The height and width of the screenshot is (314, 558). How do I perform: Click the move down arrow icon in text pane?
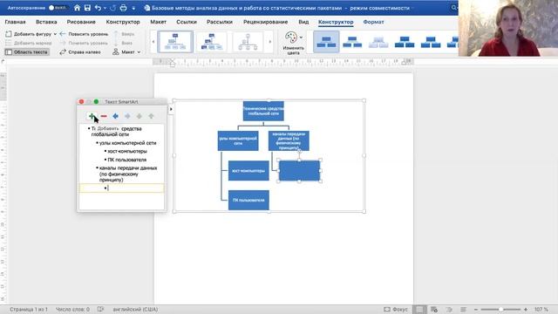click(x=139, y=116)
